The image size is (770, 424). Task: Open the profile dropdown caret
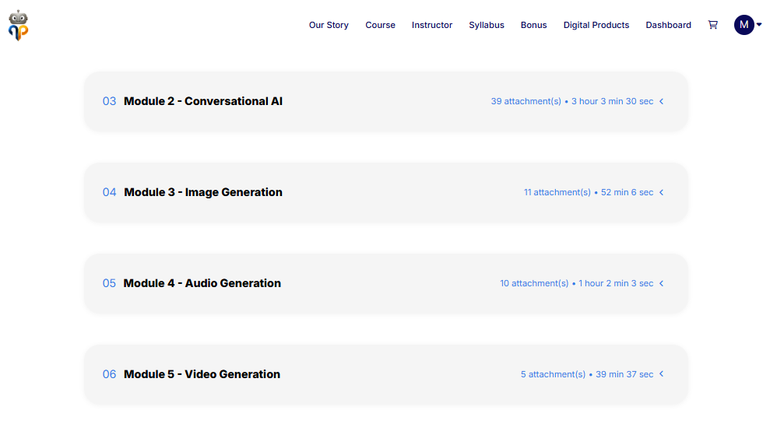(x=759, y=25)
